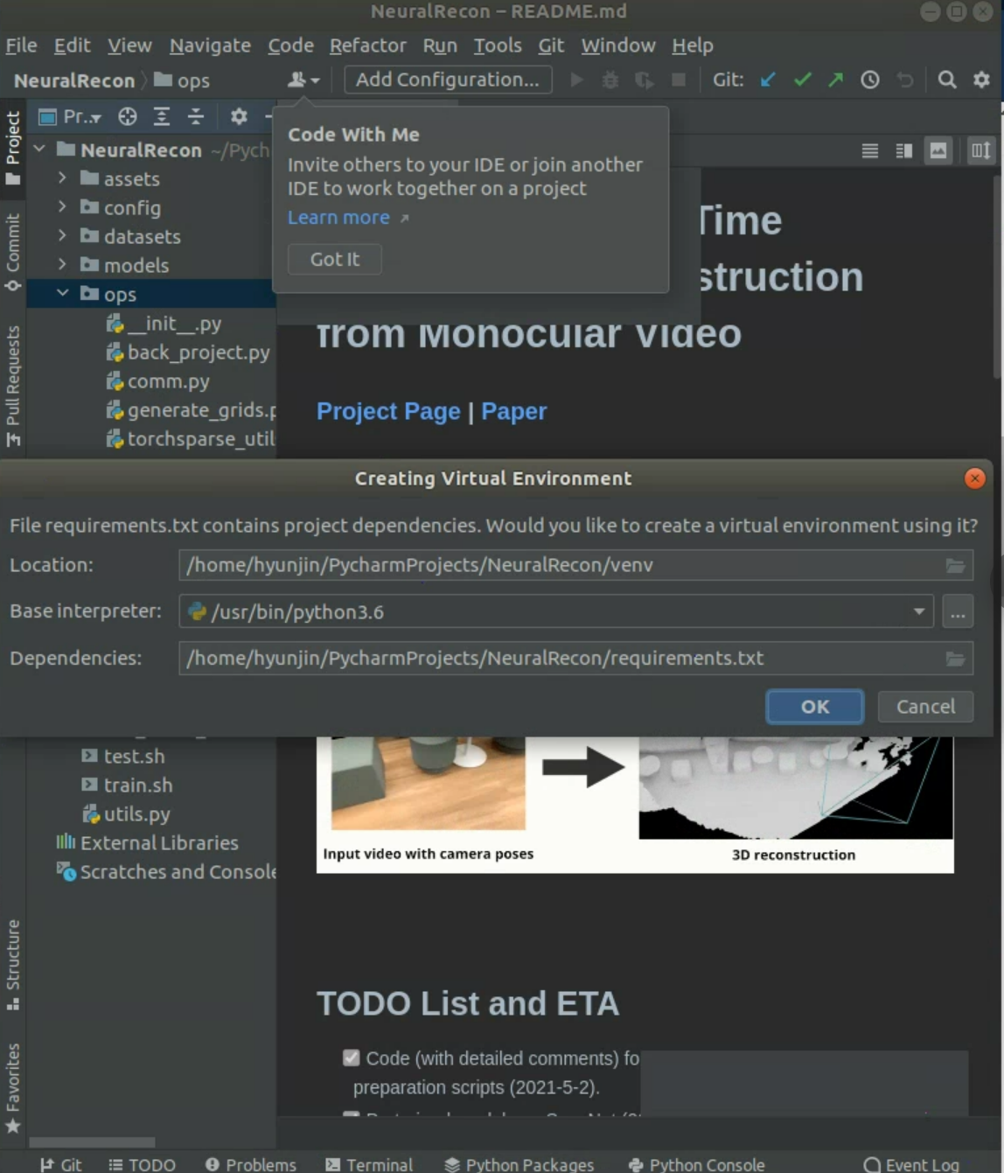Viewport: 1004px width, 1173px height.
Task: Toggle the first TODO list checkbox
Action: (352, 1058)
